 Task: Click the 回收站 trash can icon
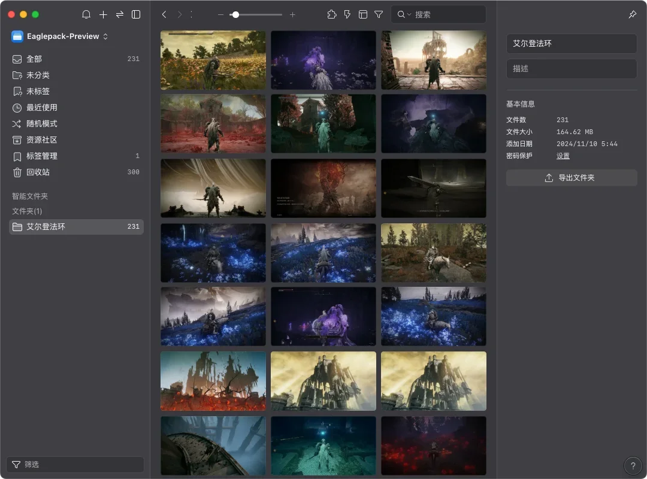point(17,172)
